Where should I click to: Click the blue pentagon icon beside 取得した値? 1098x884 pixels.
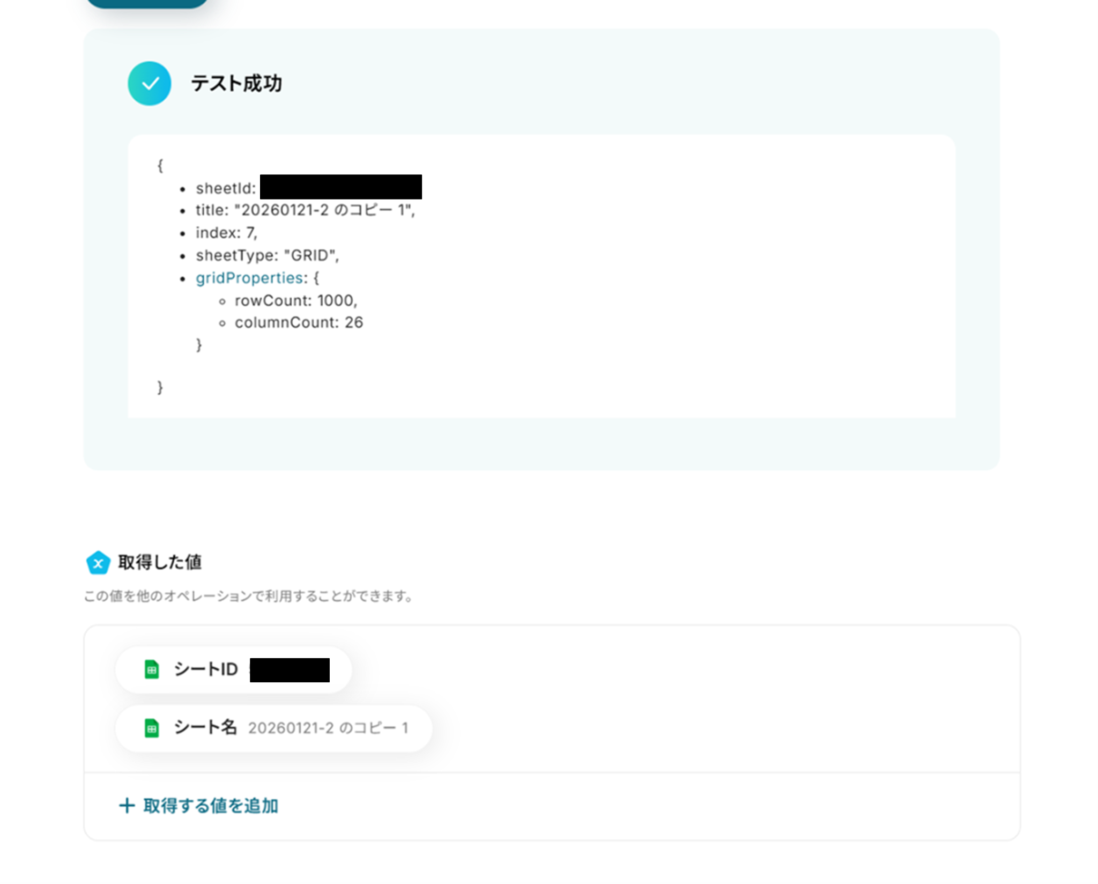tap(98, 563)
